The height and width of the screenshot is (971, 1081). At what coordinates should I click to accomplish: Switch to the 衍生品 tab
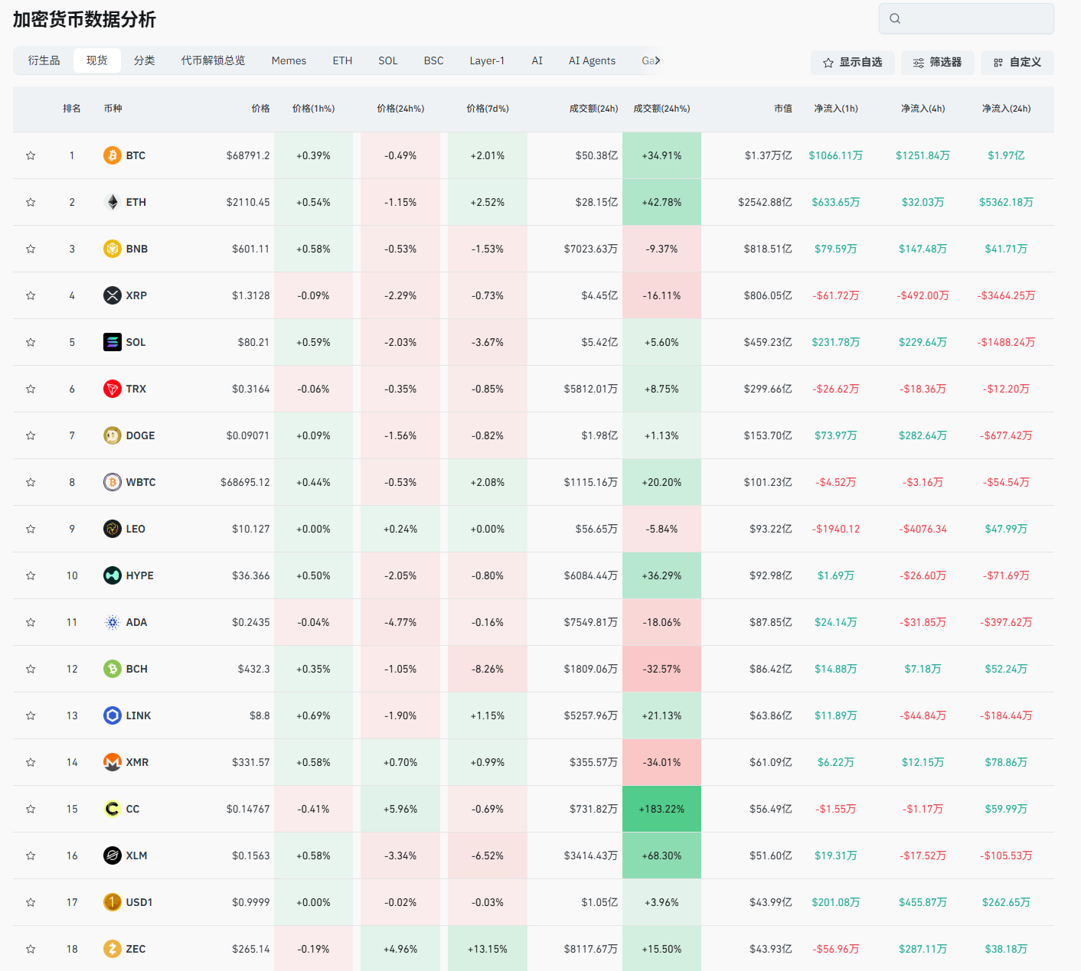(44, 60)
